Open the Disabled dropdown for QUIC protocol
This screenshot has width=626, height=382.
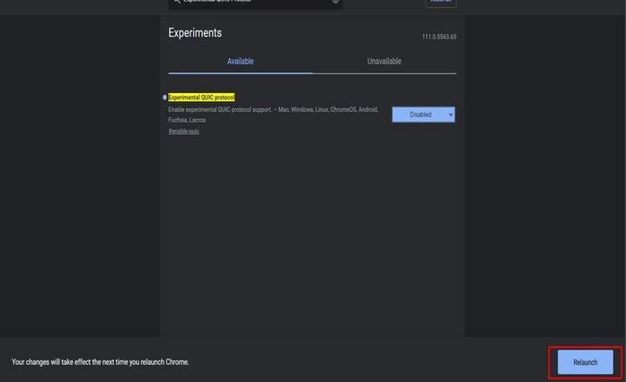point(423,115)
